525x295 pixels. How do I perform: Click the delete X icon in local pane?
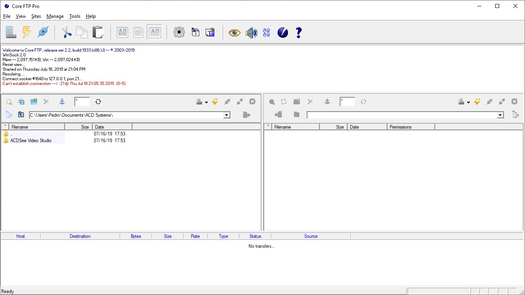pyautogui.click(x=46, y=102)
